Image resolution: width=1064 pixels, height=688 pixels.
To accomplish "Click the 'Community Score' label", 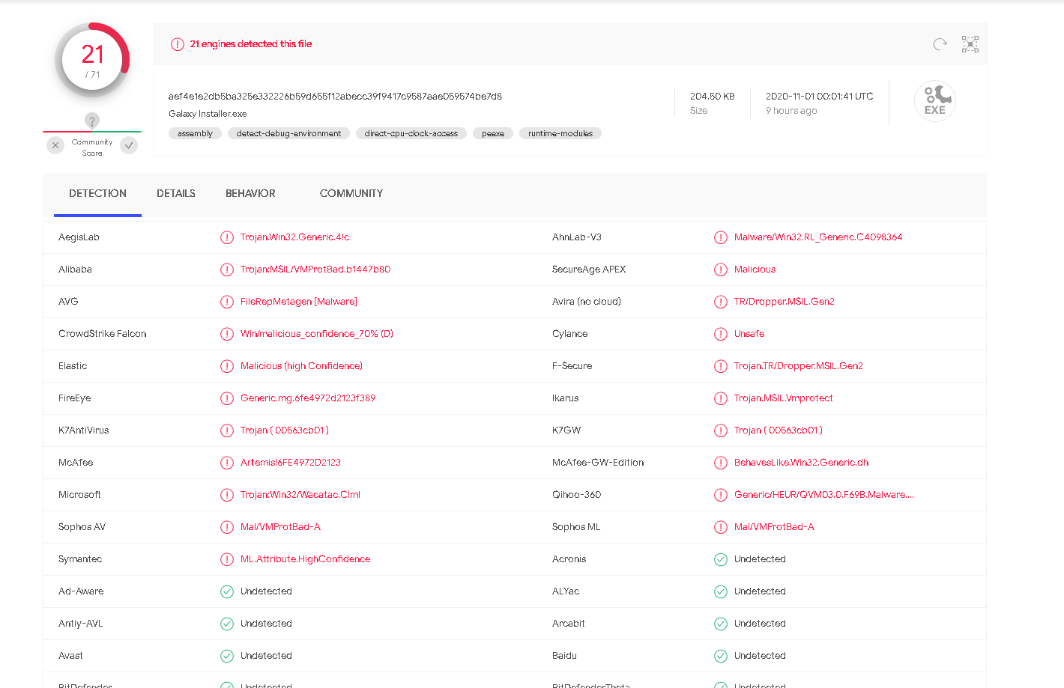I will tap(92, 147).
